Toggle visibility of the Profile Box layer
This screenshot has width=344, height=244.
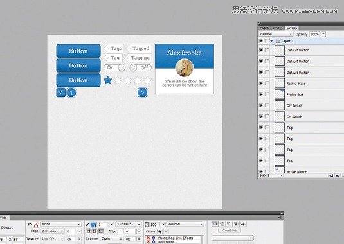[x=261, y=94]
